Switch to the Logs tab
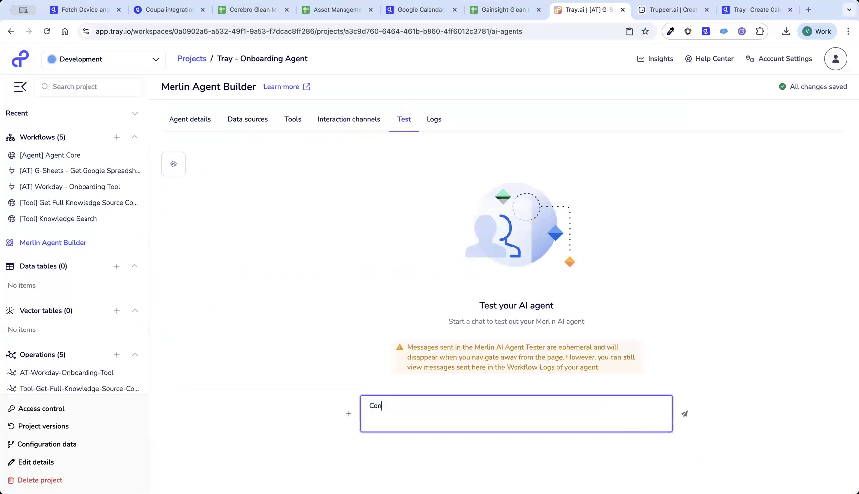The height and width of the screenshot is (494, 859). (x=433, y=119)
